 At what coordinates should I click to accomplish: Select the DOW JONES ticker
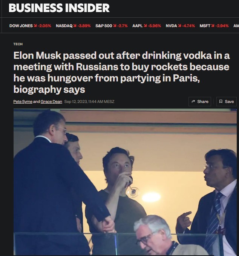[x=30, y=26]
